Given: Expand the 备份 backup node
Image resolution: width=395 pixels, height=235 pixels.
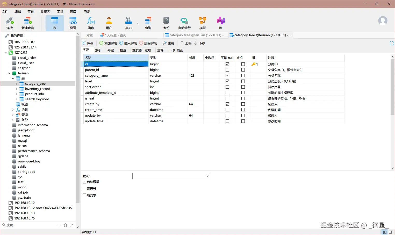Looking at the screenshot, I should [x=13, y=120].
